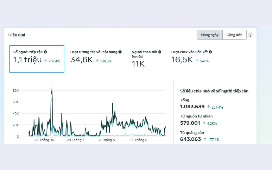Click the 16,5K link clicks value

pyautogui.click(x=182, y=60)
